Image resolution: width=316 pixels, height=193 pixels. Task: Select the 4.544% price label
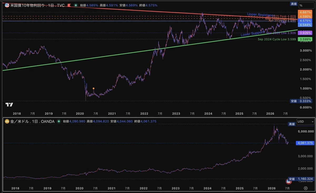click(x=305, y=25)
